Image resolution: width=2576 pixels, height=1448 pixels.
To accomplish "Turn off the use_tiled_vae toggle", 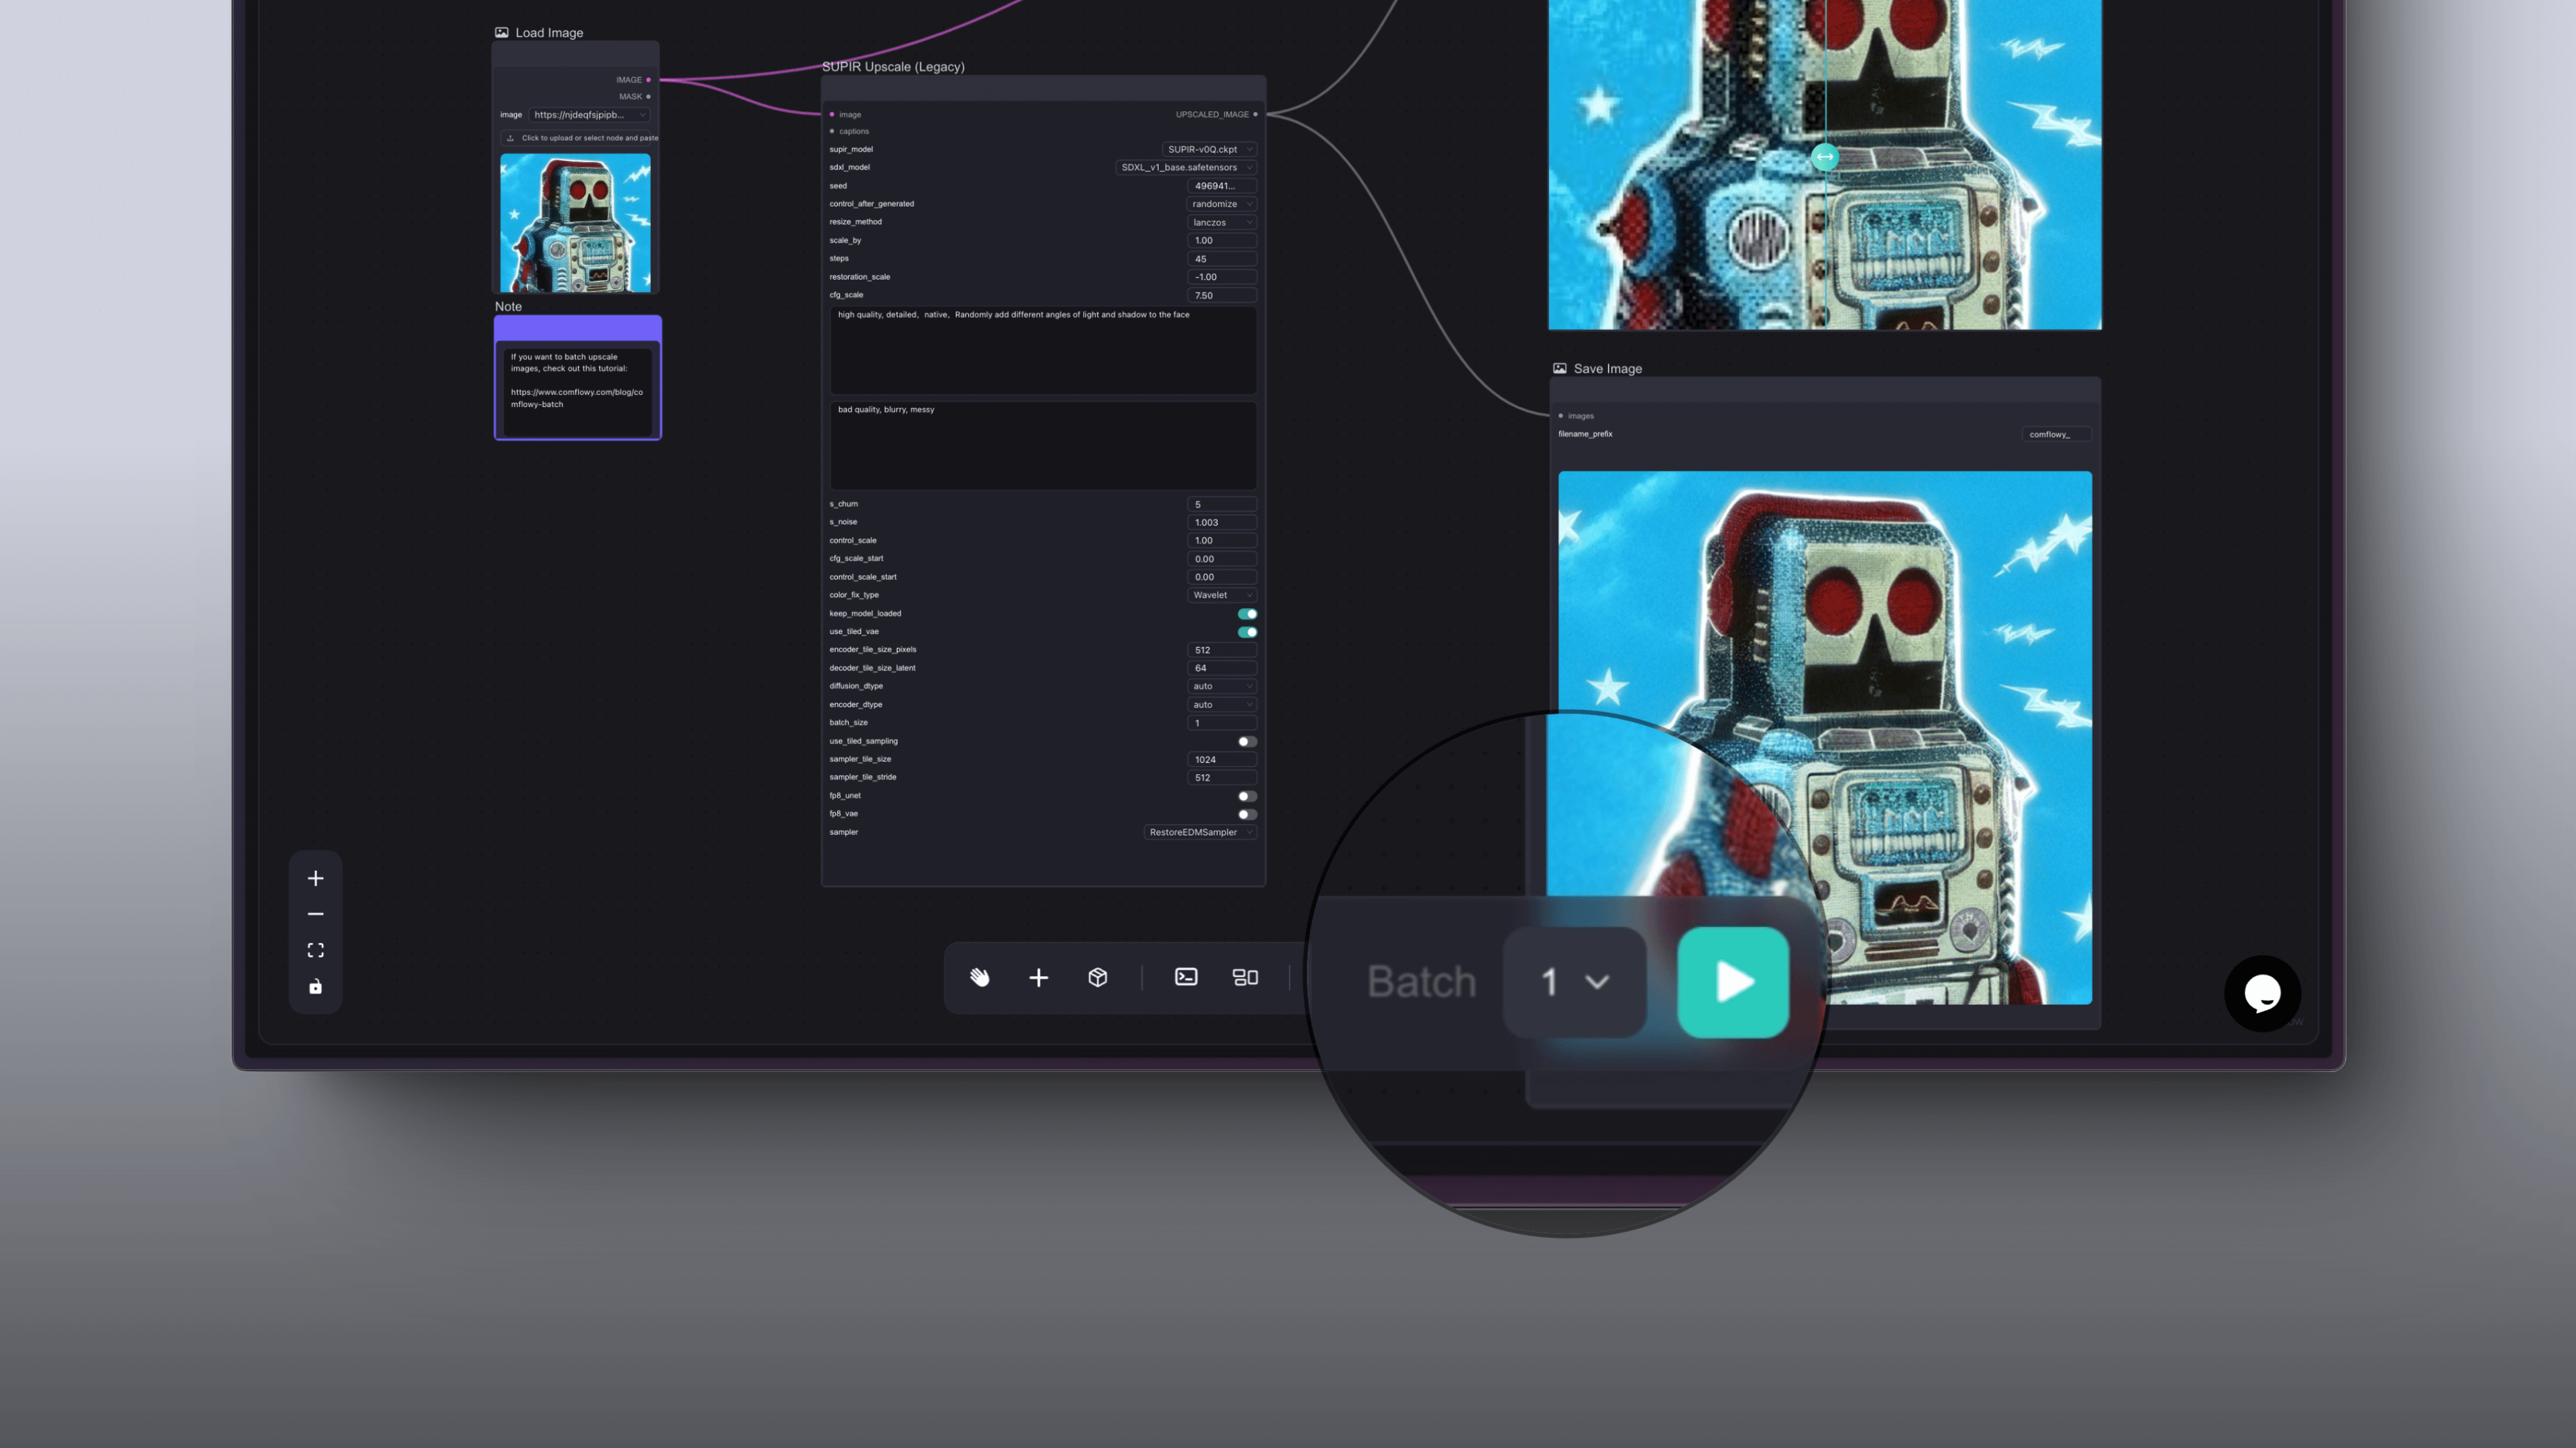I will tap(1247, 631).
